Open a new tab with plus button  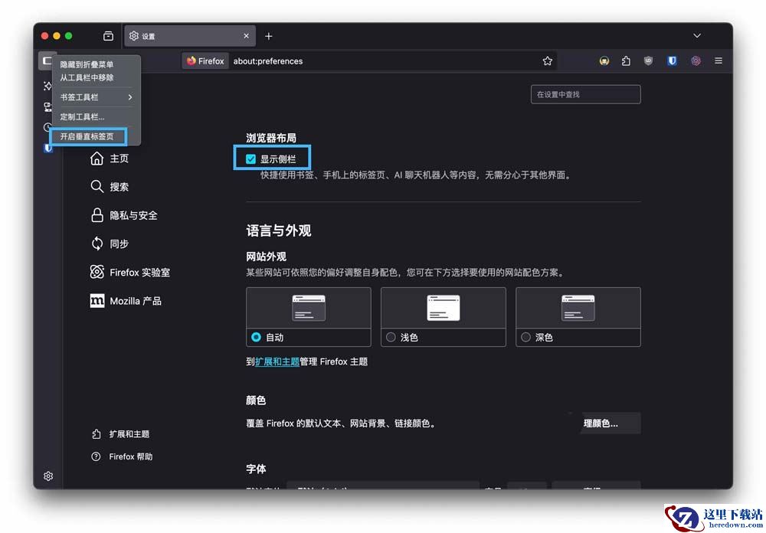coord(269,36)
